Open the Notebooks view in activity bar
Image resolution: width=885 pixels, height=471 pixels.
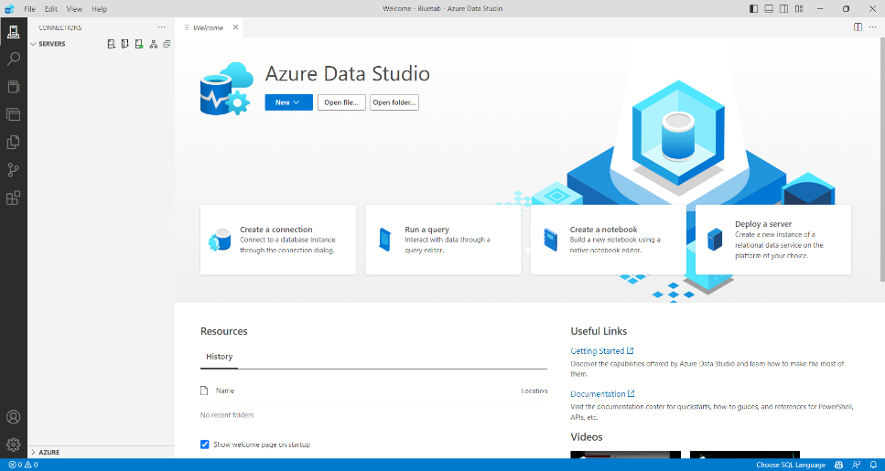(13, 87)
